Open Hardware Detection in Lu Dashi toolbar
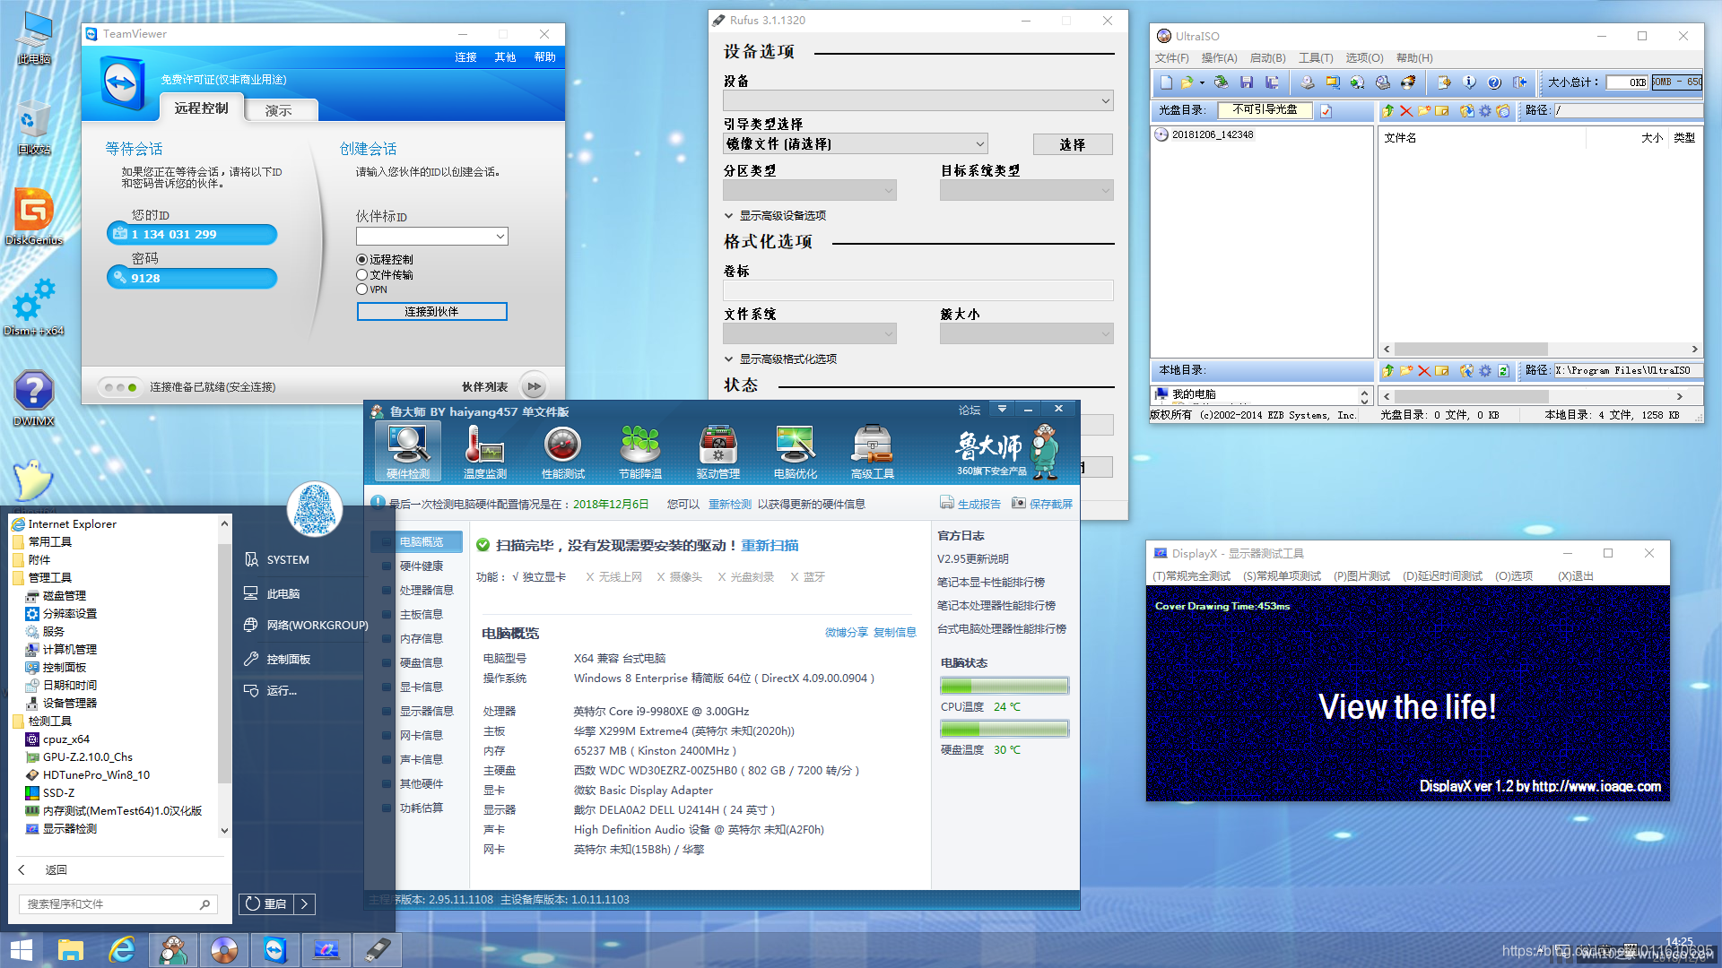1722x968 pixels. pos(408,451)
